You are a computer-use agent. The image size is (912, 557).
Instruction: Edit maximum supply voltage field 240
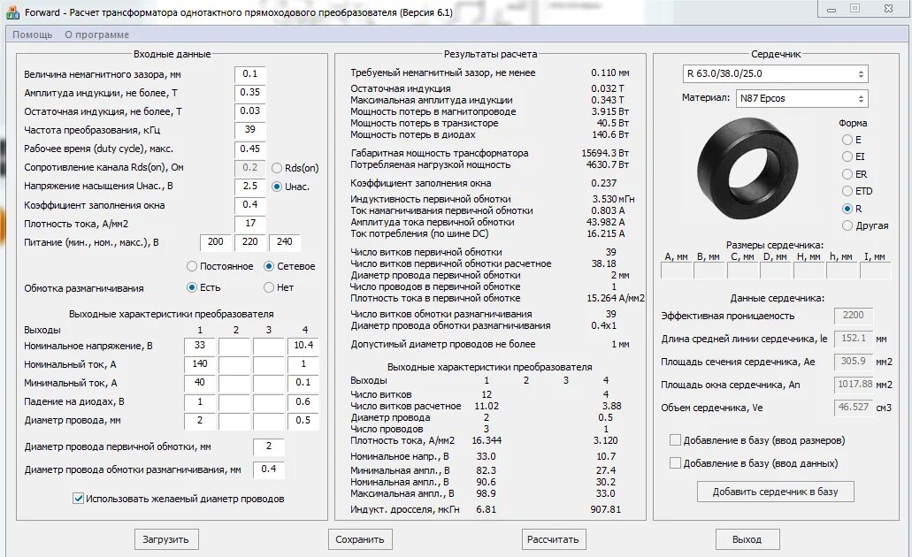coord(285,242)
